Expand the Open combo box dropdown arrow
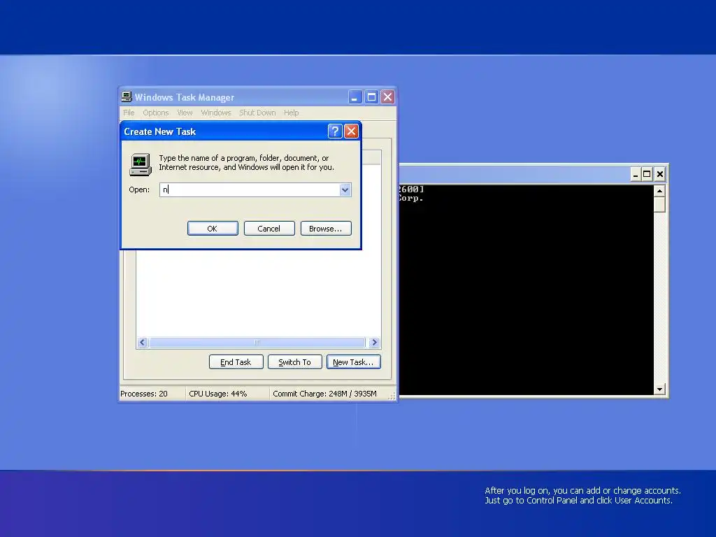This screenshot has width=716, height=537. (x=345, y=189)
